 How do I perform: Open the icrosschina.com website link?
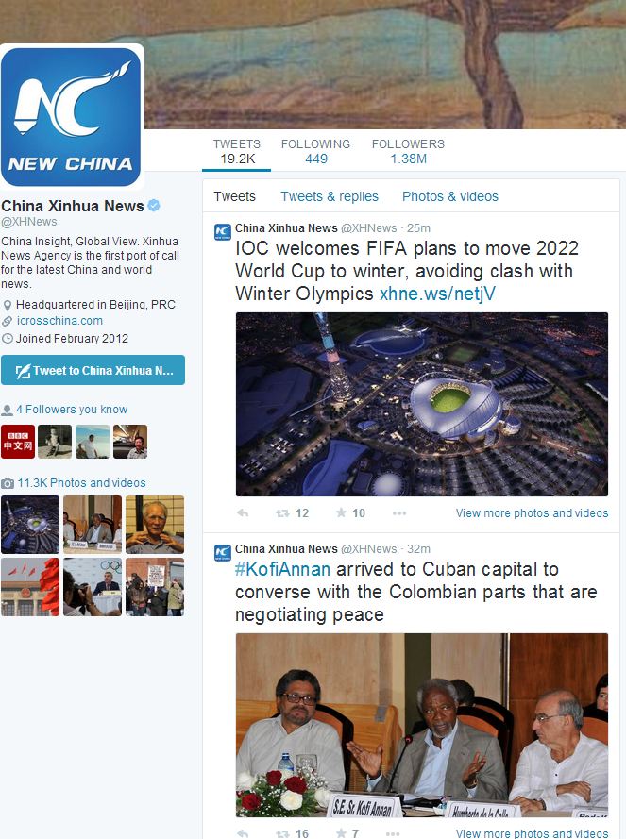pos(59,321)
